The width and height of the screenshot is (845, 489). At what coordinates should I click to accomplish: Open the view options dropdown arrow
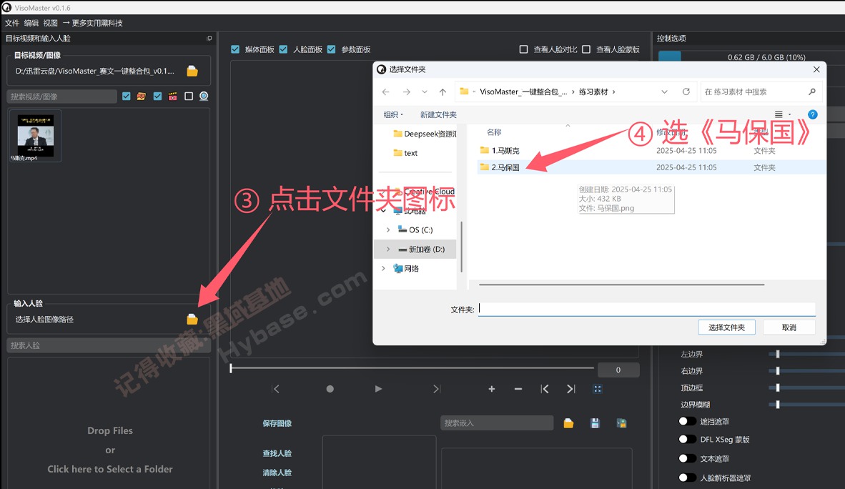click(x=790, y=114)
